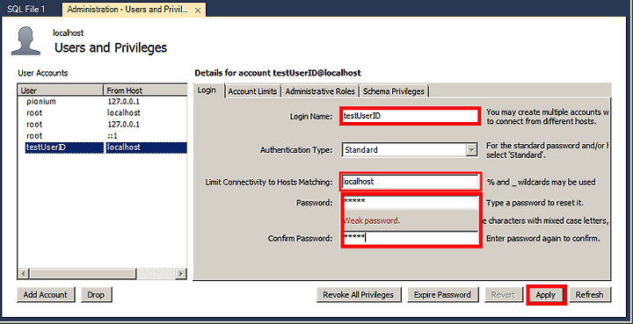This screenshot has width=633, height=324.
Task: Close the Administration - Users and Privileges tab
Action: (198, 11)
